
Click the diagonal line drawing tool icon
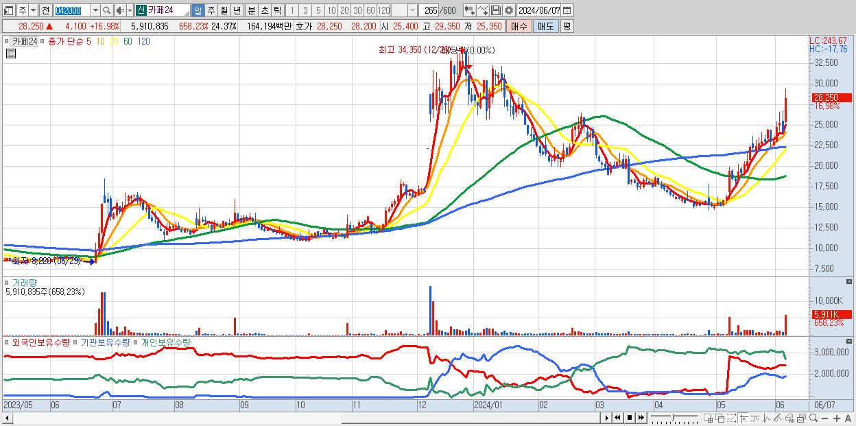(x=778, y=418)
